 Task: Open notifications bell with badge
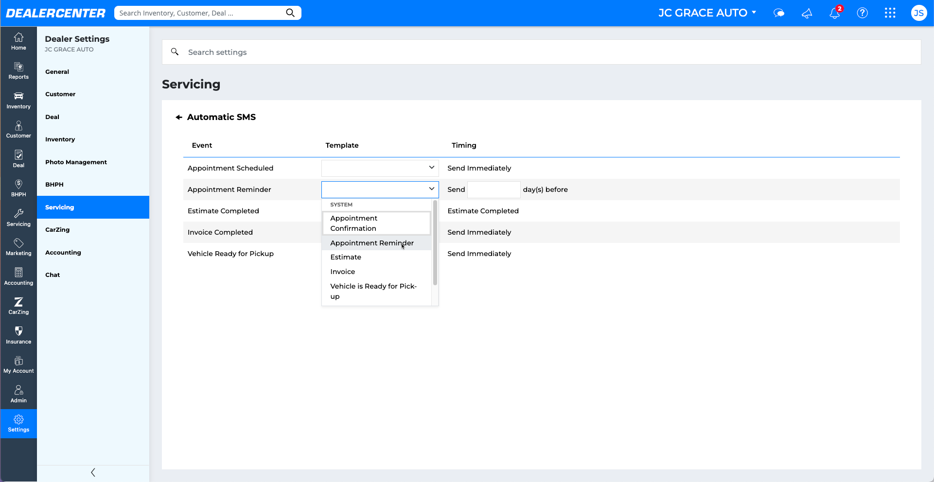coord(835,13)
